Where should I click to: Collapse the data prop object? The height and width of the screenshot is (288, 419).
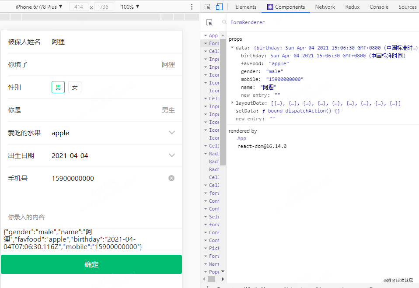pos(232,48)
